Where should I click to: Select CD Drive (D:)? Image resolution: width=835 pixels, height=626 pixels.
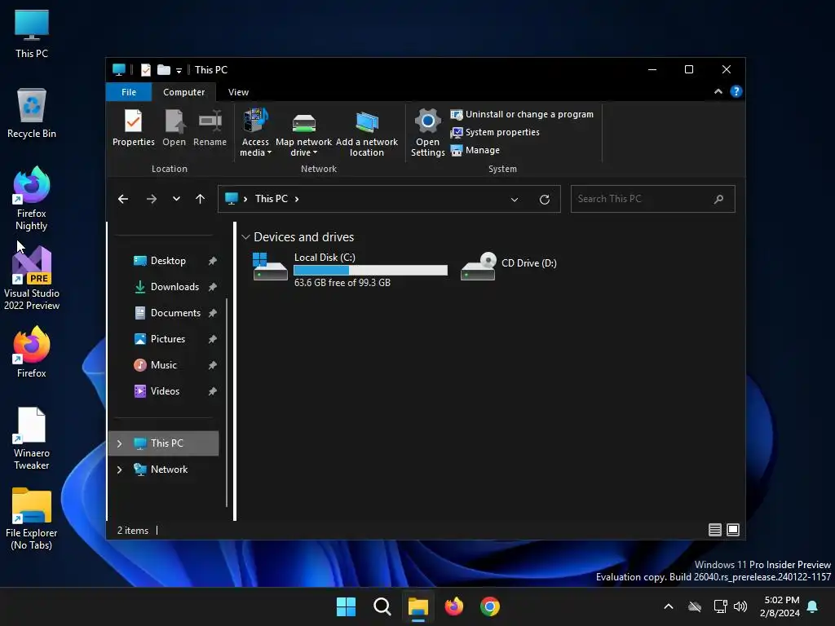509,267
